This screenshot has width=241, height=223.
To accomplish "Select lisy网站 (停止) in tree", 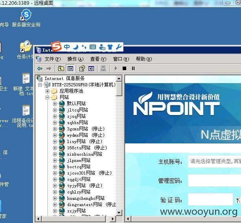I will point(85,141).
